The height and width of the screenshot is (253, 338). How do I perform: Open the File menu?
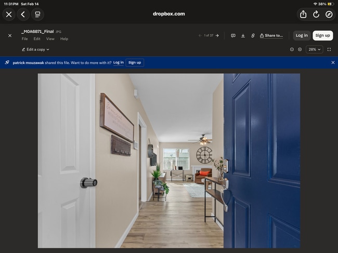24,39
